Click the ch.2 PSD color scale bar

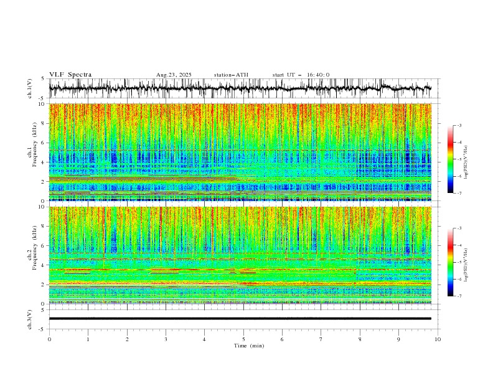[451, 262]
